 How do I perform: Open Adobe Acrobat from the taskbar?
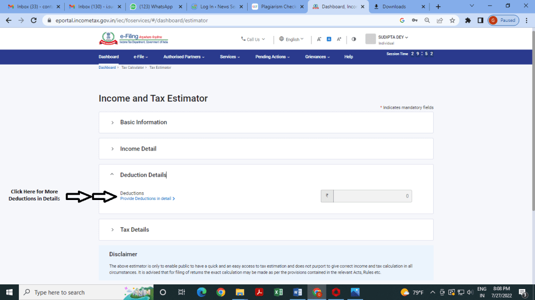click(x=259, y=292)
